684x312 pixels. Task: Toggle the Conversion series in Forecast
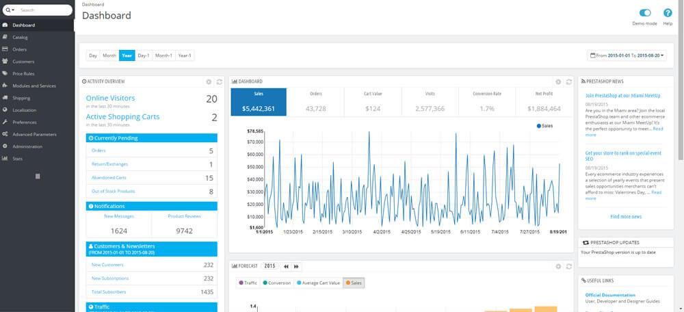point(276,283)
